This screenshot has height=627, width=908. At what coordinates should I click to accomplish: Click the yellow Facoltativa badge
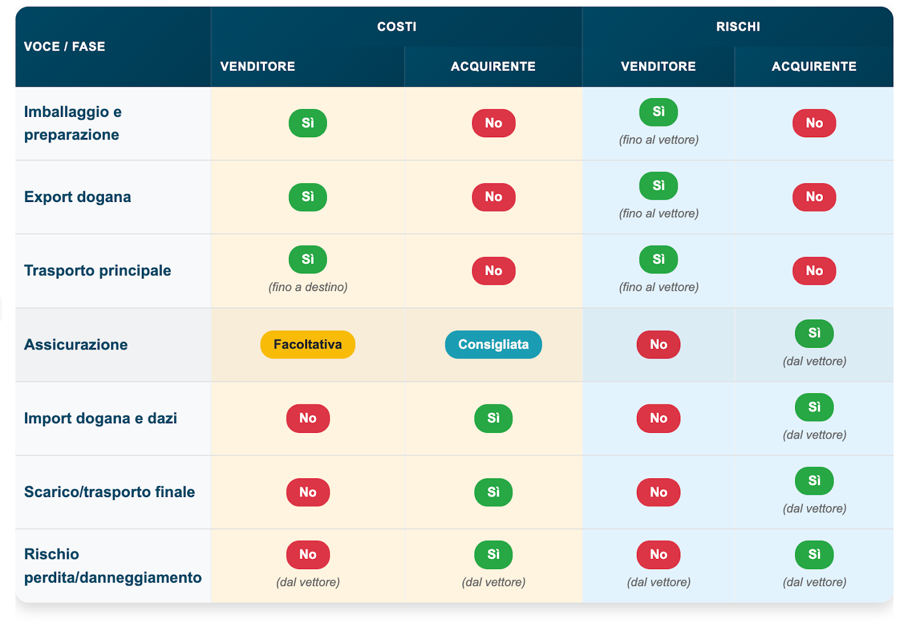tap(308, 344)
